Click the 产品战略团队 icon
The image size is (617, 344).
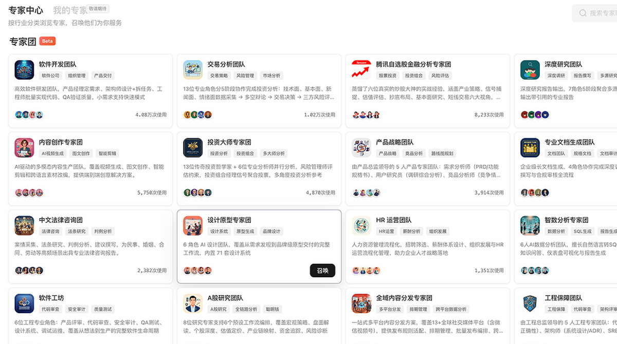(x=361, y=147)
